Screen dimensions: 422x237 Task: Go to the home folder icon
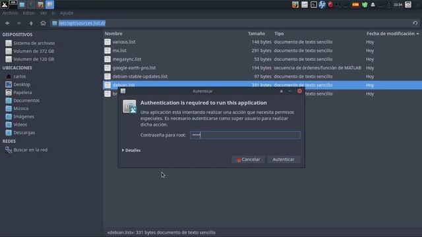[x=43, y=24]
